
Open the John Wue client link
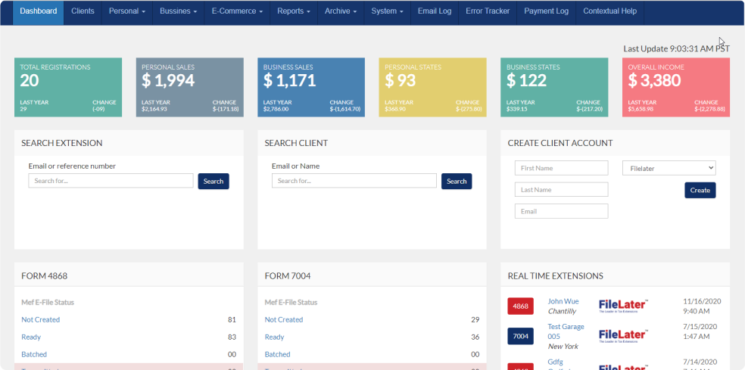(x=563, y=301)
